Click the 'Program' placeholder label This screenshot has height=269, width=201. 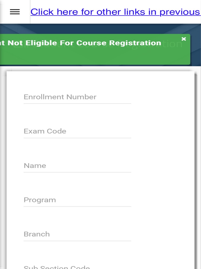click(40, 200)
